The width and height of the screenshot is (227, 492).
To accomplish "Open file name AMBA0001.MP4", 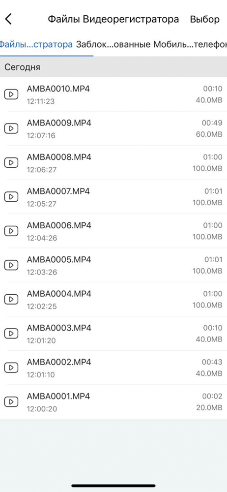I will pos(58,396).
